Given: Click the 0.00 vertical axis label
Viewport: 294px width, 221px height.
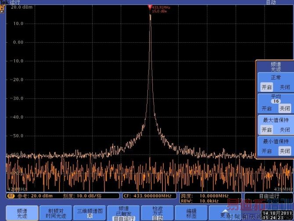Looking at the screenshot, I should pyautogui.click(x=18, y=42).
